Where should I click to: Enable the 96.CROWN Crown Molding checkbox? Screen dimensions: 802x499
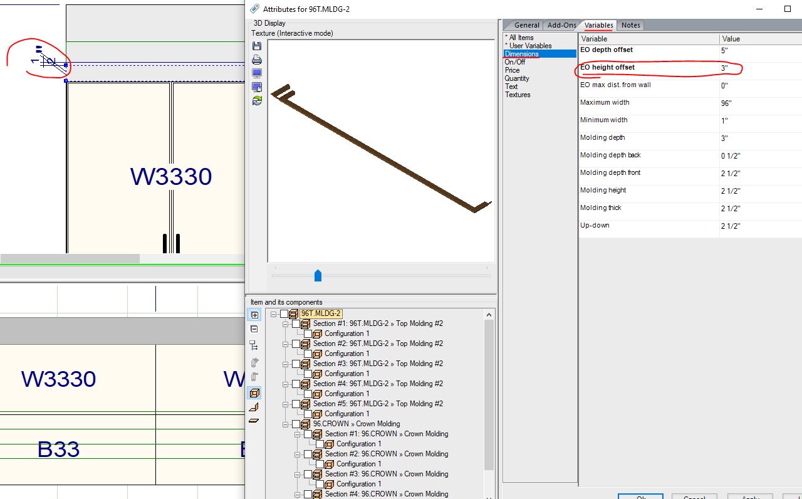(296, 424)
